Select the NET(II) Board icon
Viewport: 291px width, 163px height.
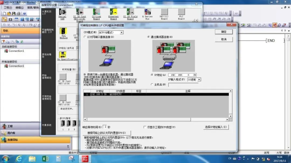(x=164, y=12)
